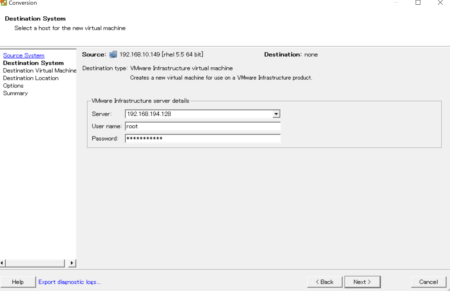
Task: Select Destination System in the steps list
Action: click(33, 63)
